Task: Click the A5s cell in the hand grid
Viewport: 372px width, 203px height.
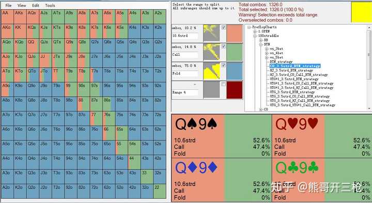Action: click(121, 17)
